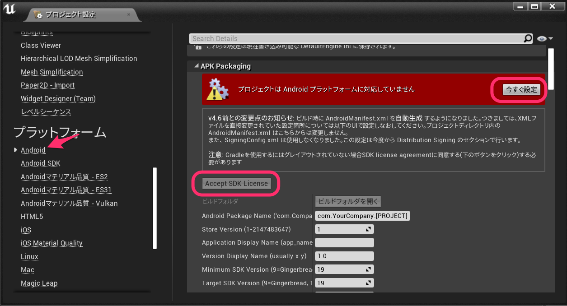Open レベルシーケンス settings

tap(46, 111)
